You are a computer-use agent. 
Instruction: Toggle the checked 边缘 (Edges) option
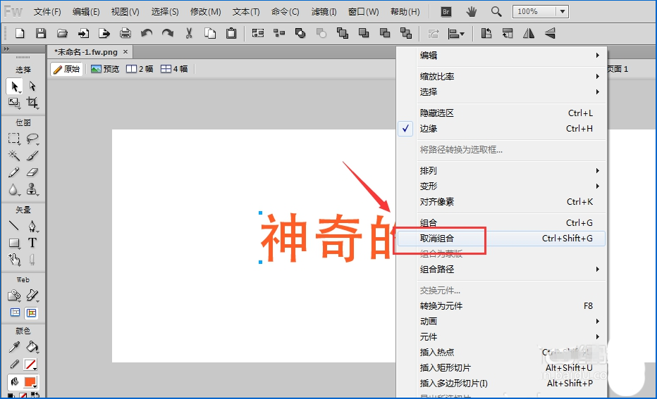(x=429, y=129)
